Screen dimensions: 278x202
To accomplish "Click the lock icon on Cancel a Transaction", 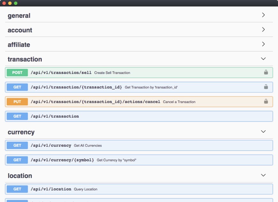I will pyautogui.click(x=266, y=101).
